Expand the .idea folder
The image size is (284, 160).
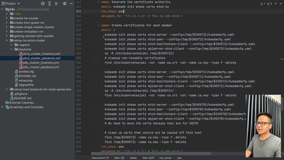click(7, 14)
